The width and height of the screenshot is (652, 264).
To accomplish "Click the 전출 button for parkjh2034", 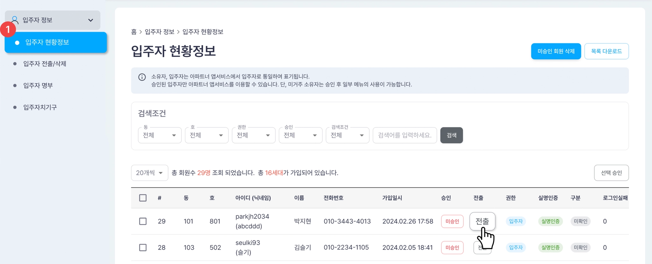I will [x=482, y=221].
